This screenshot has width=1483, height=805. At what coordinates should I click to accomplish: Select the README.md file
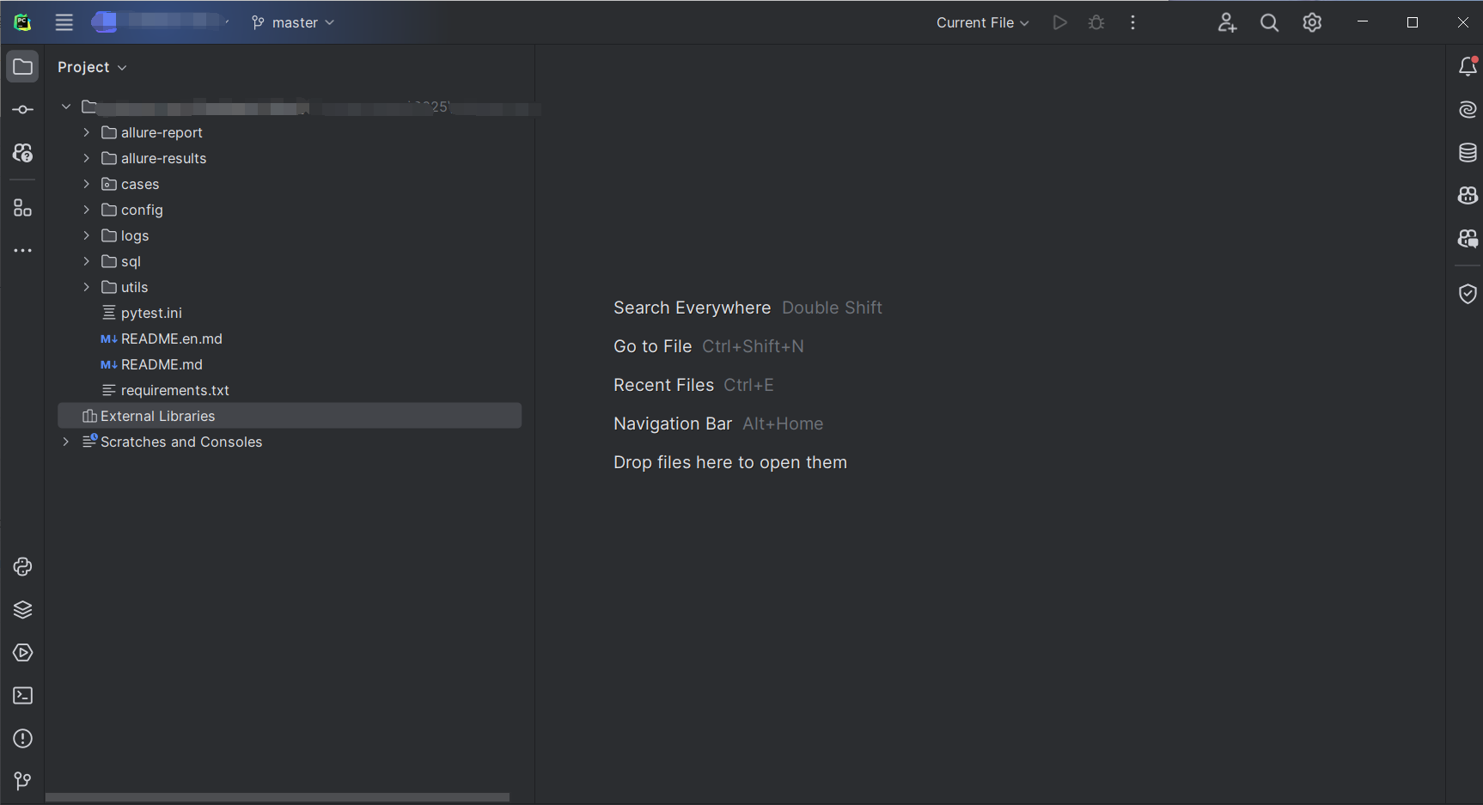coord(162,364)
